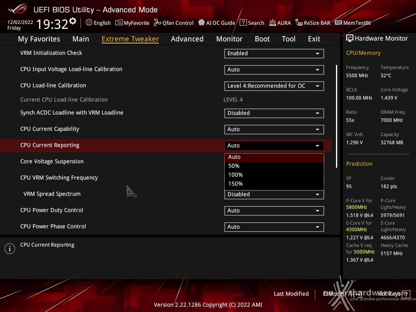Click the CPU/Memory section heading
This screenshot has width=416, height=312.
(x=363, y=53)
